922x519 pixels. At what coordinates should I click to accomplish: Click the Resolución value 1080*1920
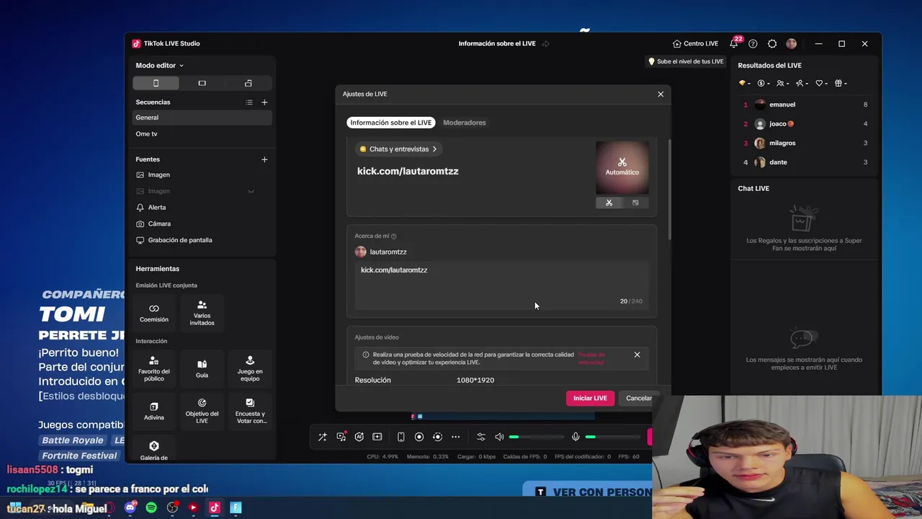[x=475, y=380]
